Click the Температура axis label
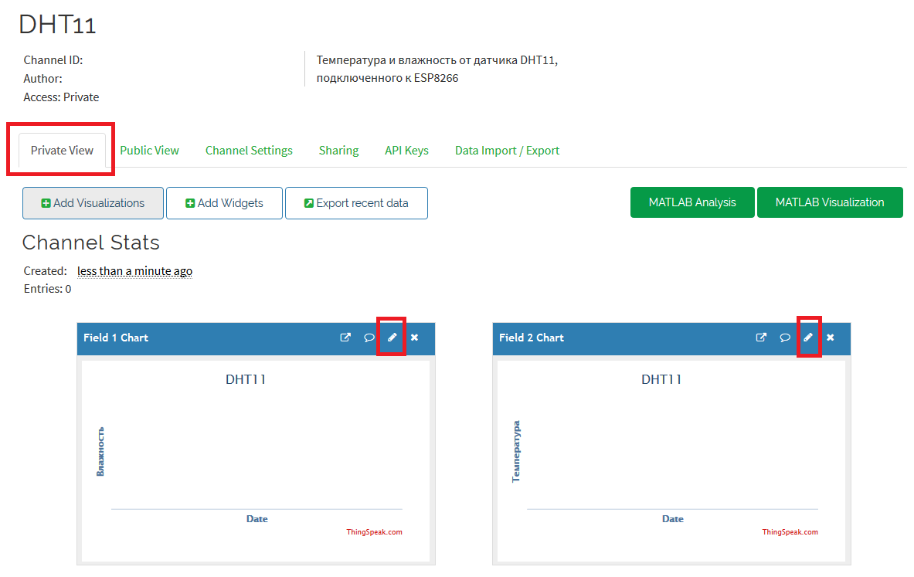Image resolution: width=914 pixels, height=577 pixels. [x=516, y=452]
